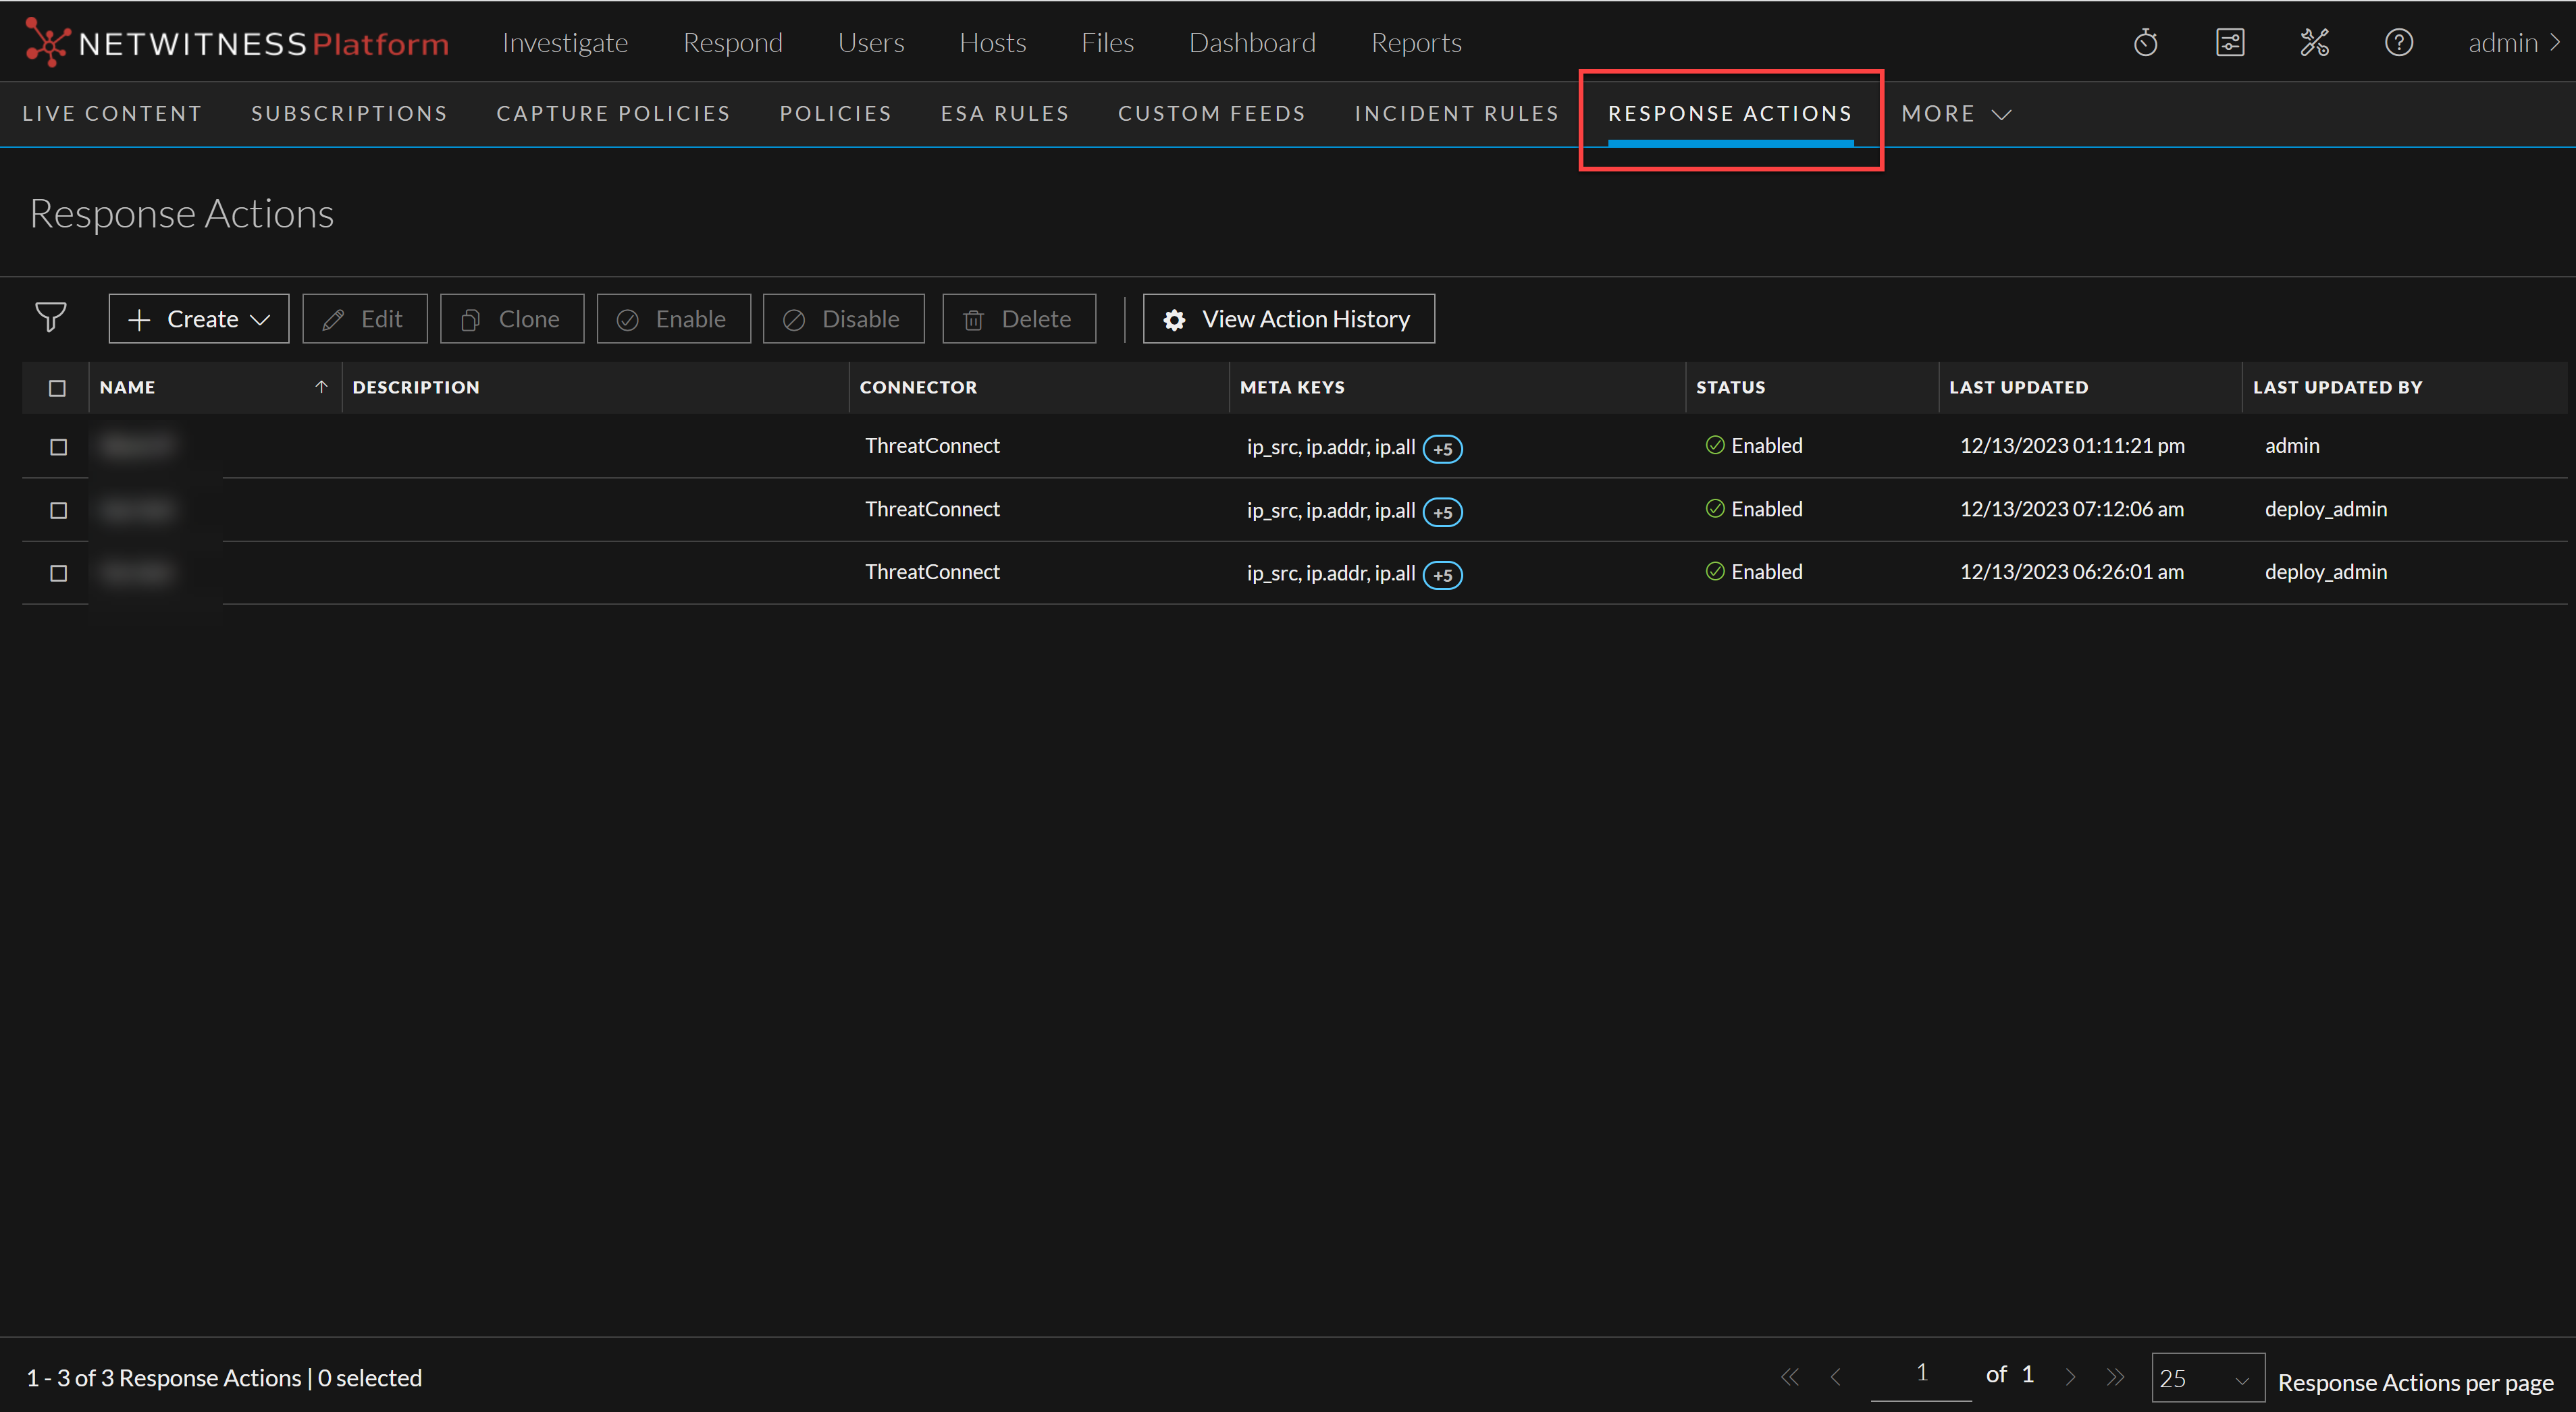
Task: Go to last page double-arrow icon
Action: (x=2114, y=1377)
